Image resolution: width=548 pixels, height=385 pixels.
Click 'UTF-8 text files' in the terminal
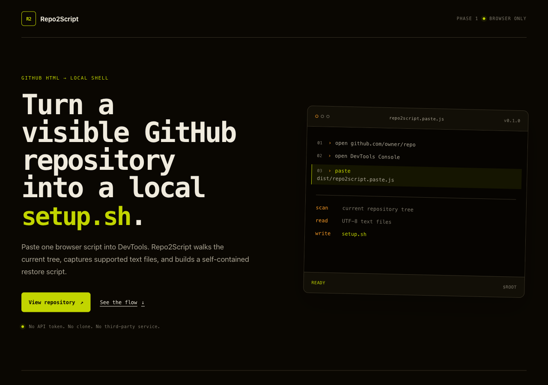(366, 222)
